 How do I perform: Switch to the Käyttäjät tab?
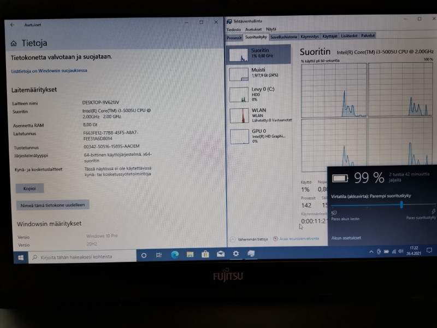point(330,36)
